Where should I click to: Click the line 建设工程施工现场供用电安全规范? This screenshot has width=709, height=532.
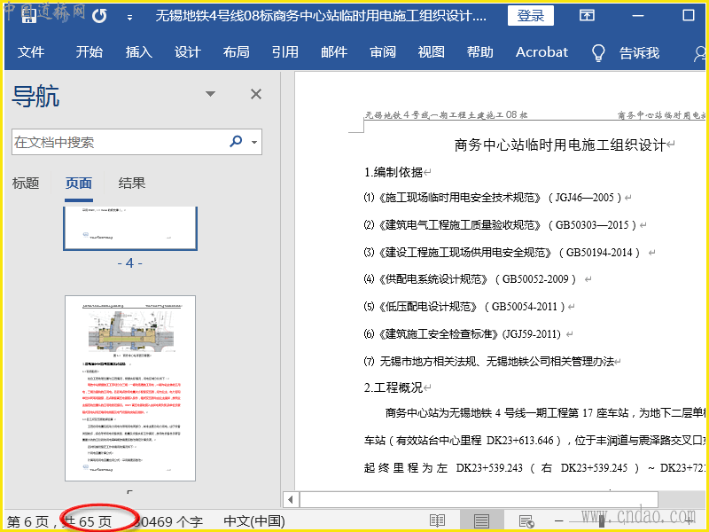[x=502, y=252]
